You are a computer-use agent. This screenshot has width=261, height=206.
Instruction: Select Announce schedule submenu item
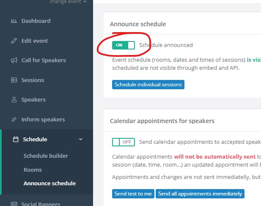pyautogui.click(x=49, y=184)
